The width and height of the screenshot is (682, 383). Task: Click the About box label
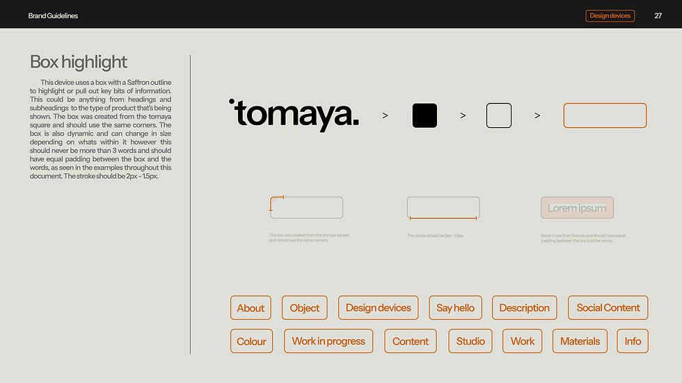click(251, 308)
